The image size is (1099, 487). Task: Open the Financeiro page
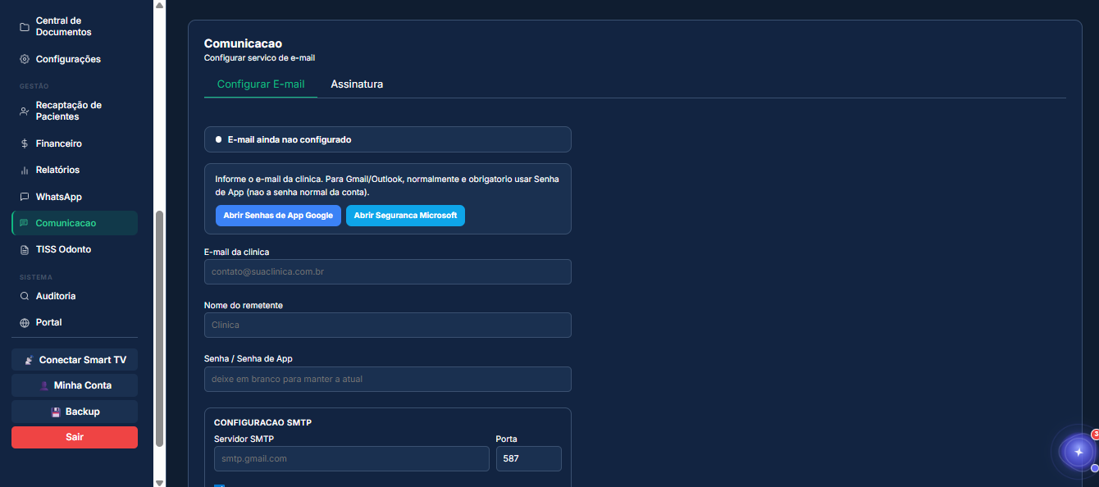tap(75, 143)
